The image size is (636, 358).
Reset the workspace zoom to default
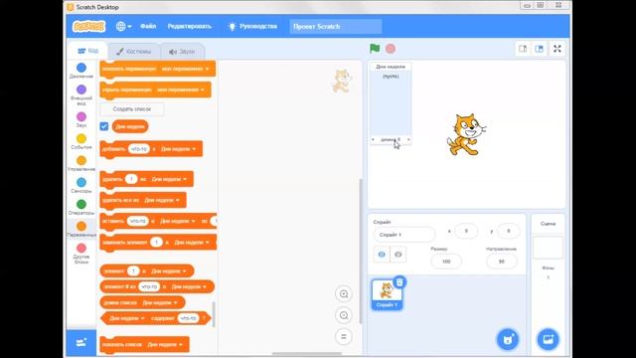click(344, 336)
